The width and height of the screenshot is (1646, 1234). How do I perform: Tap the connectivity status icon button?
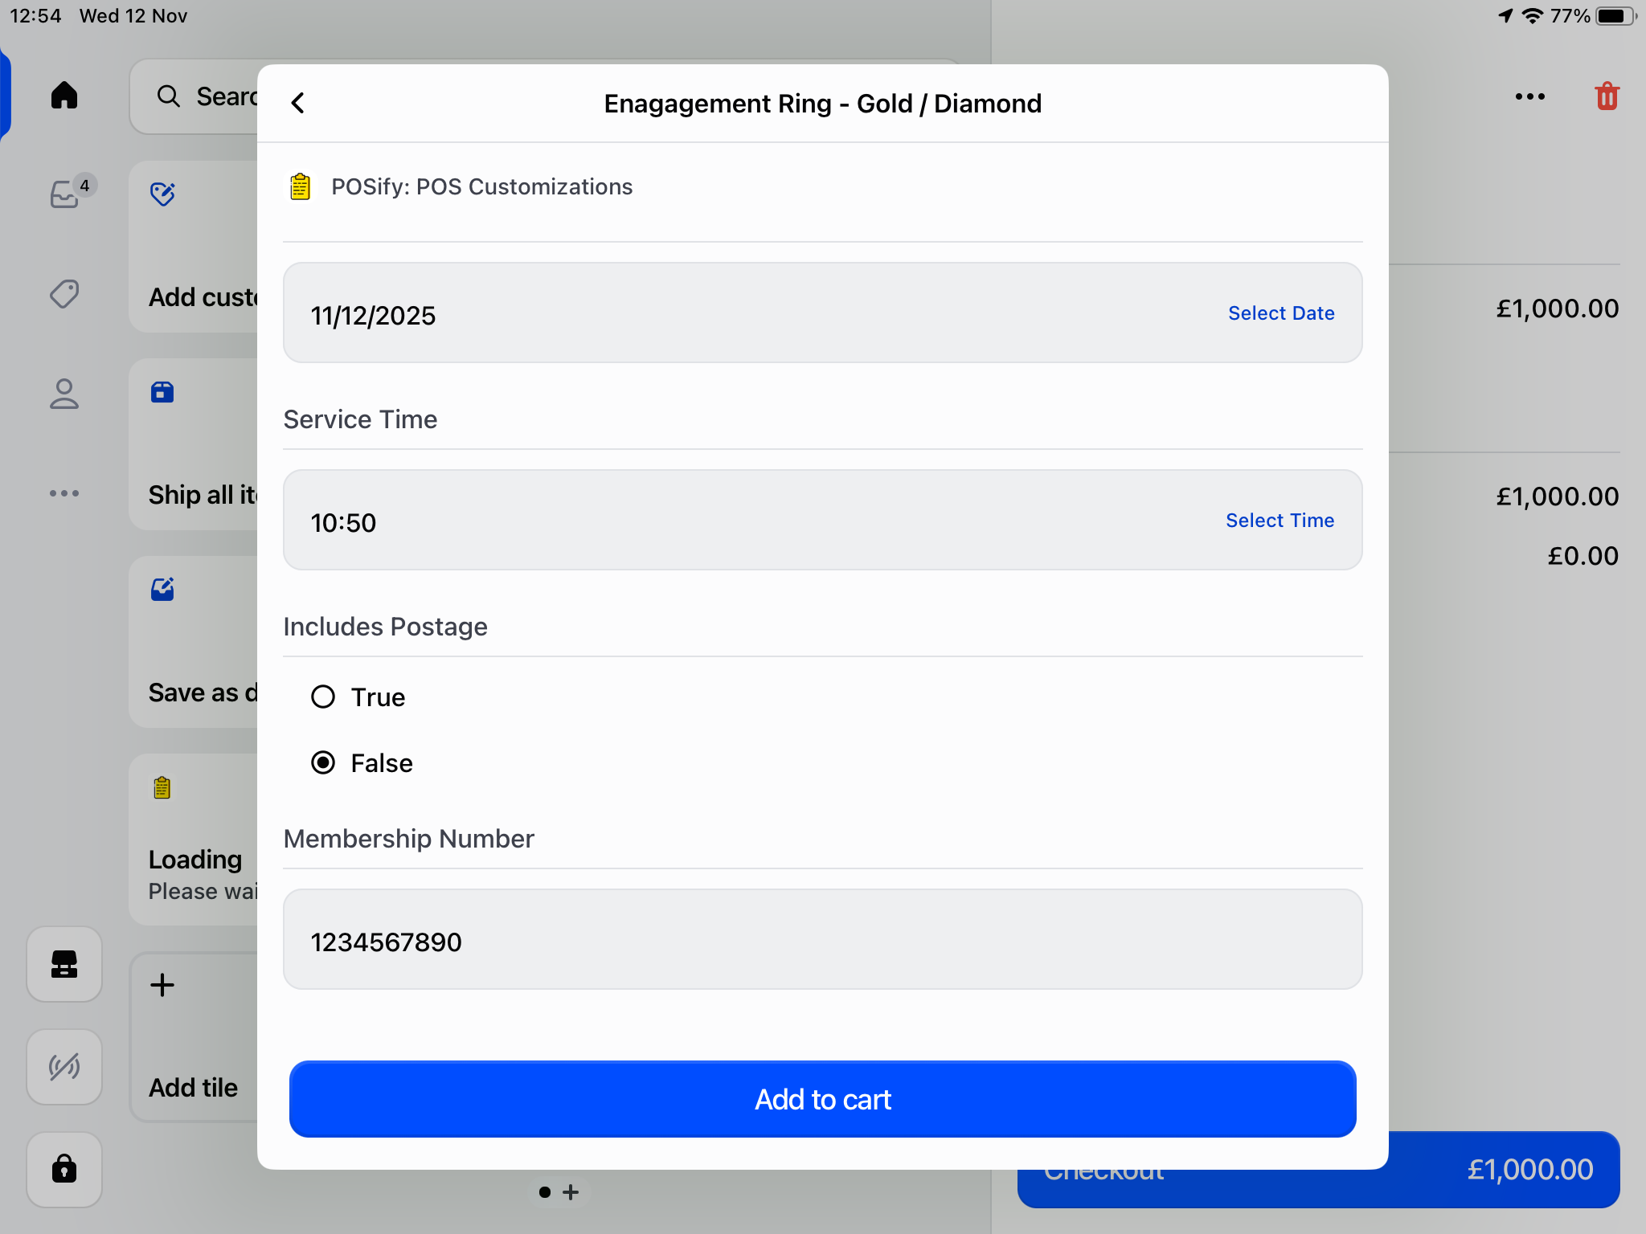tap(64, 1066)
